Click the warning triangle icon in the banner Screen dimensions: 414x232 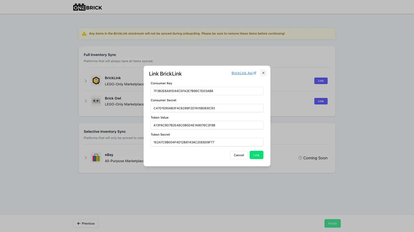click(84, 34)
